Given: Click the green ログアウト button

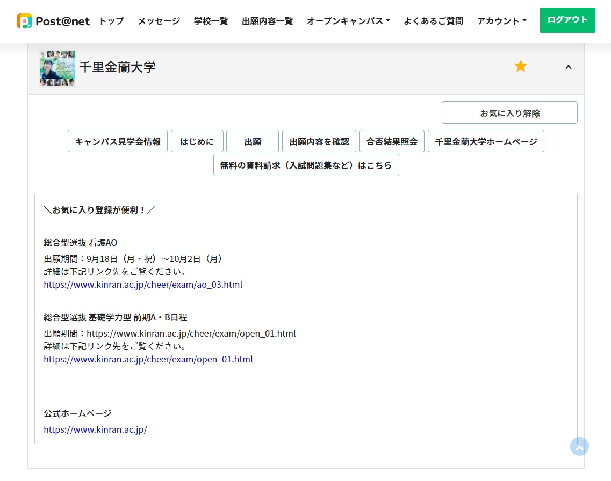Looking at the screenshot, I should (x=567, y=20).
